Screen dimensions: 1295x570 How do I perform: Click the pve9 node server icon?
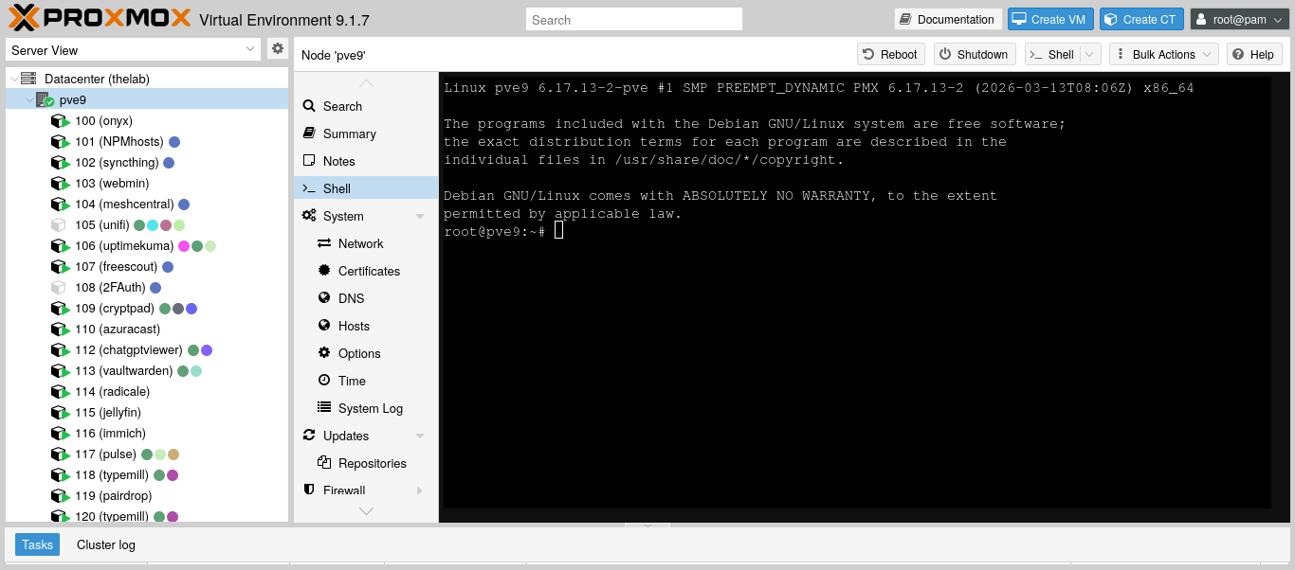pyautogui.click(x=45, y=100)
